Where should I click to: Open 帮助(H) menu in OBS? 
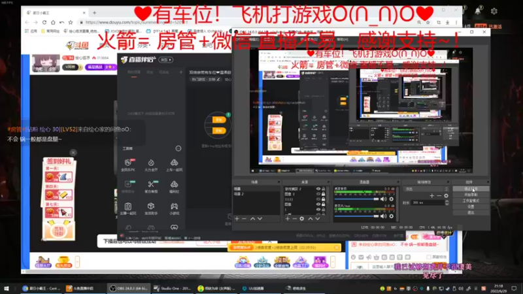(x=343, y=39)
